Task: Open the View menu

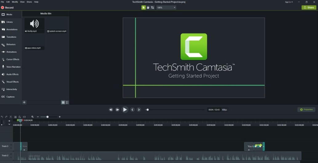Action: 22,2
